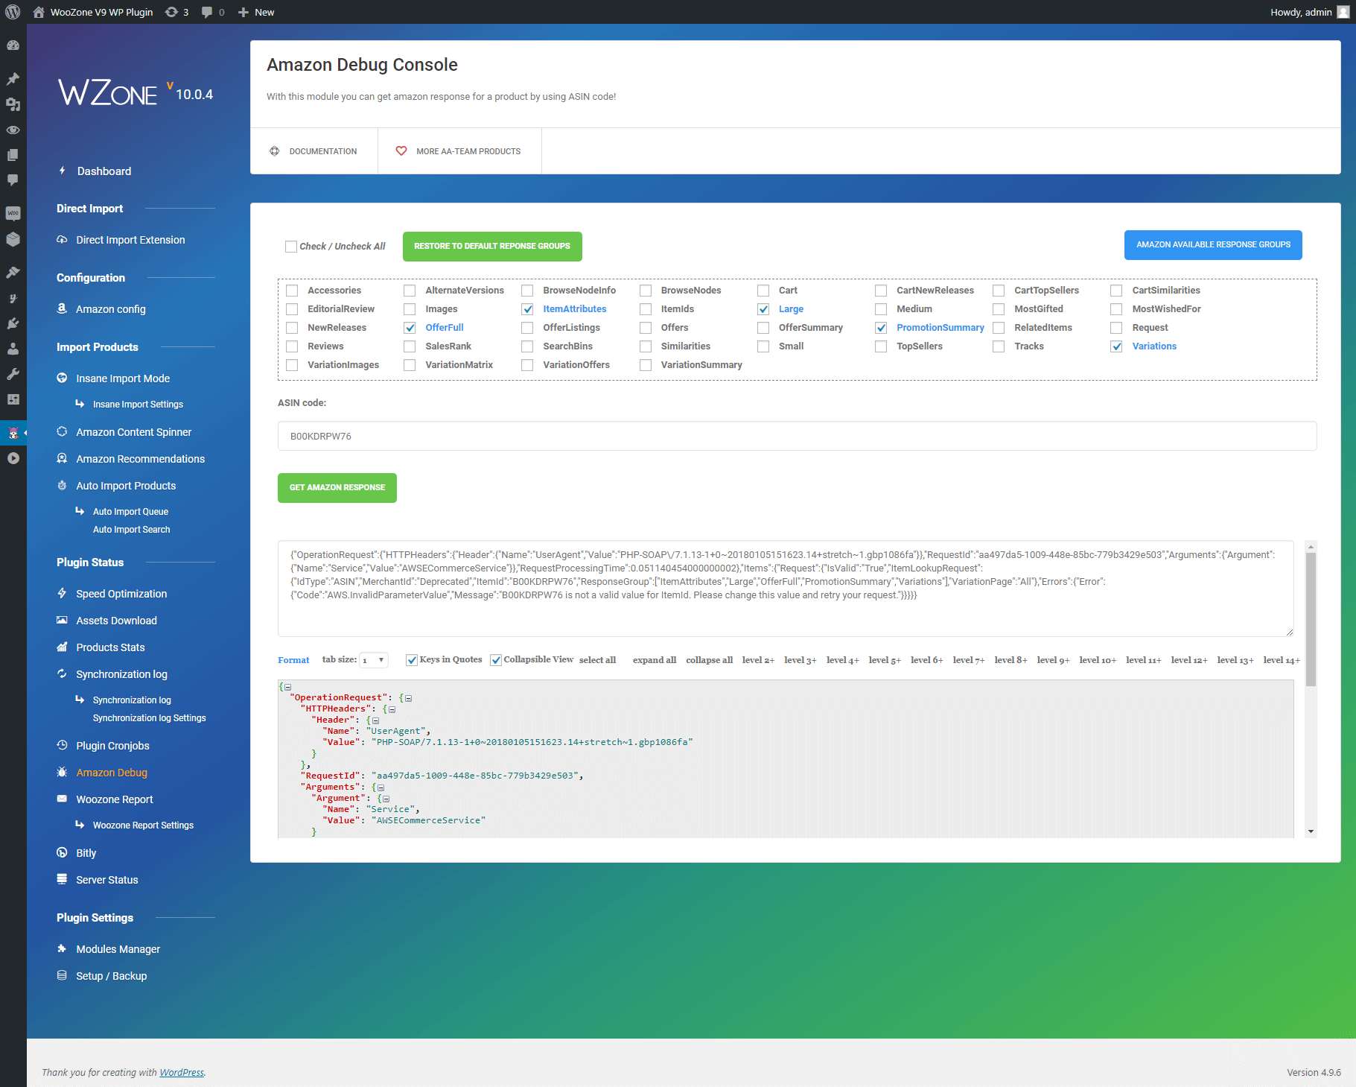Click the collapse all link

[x=709, y=660]
